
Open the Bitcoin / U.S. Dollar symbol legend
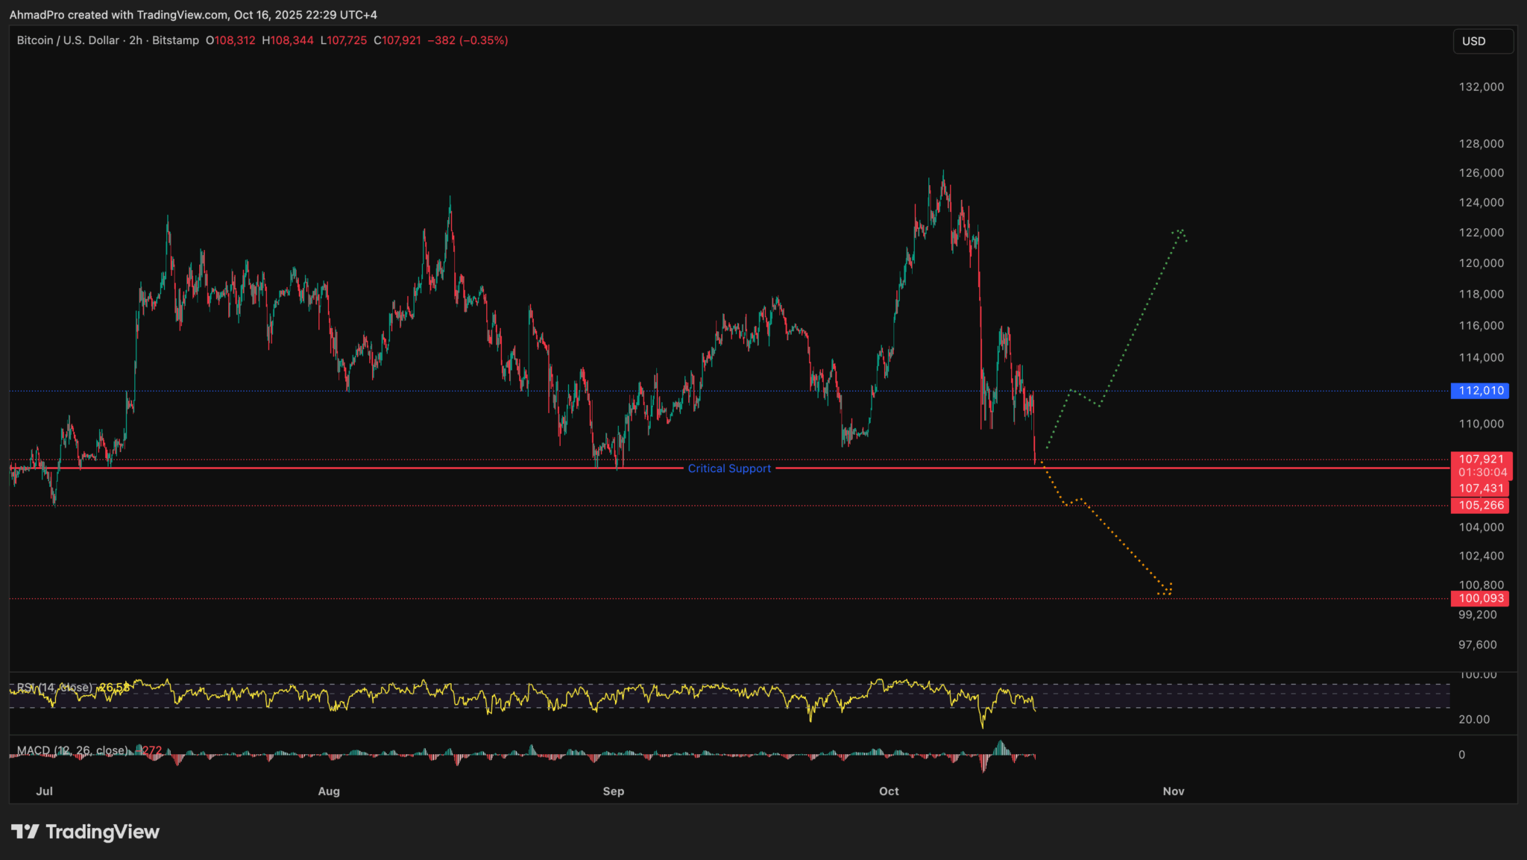67,40
